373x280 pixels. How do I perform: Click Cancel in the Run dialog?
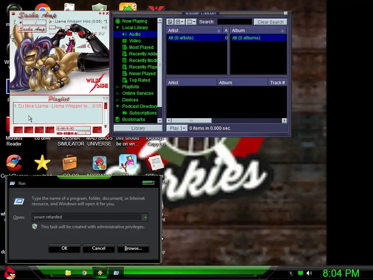pos(99,248)
